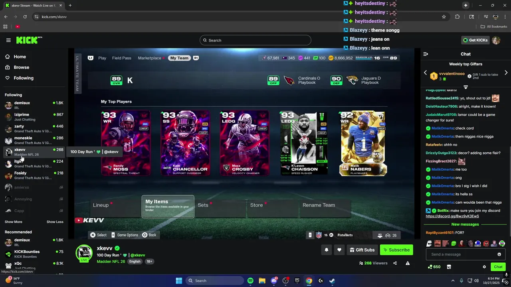Open Chrome three-dot menu

[505, 17]
